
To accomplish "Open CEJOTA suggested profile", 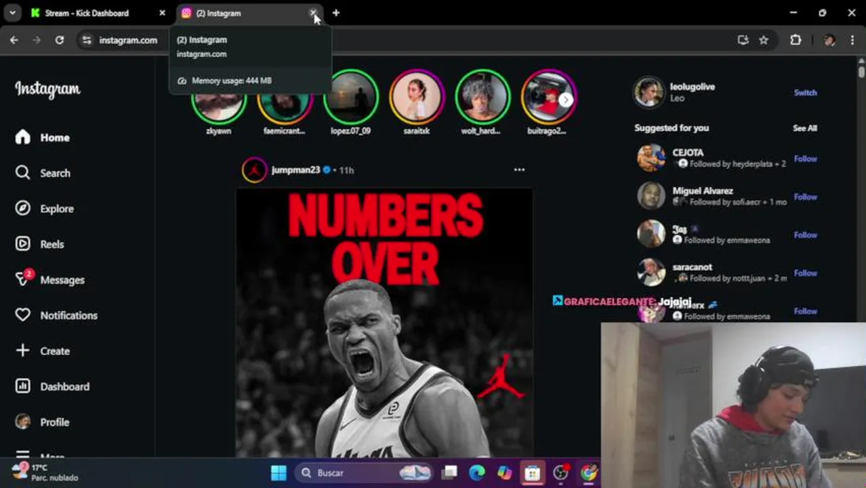I will coord(688,152).
